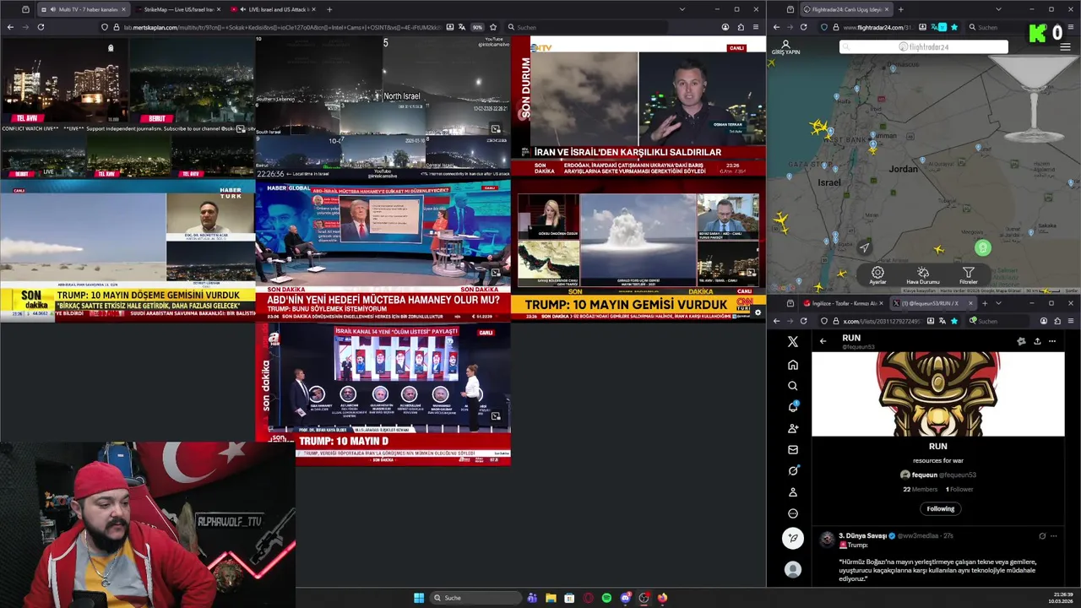Screen dimensions: 1081x608
Task: Click 90% zoom indicator in Multi TV address bar
Action: coord(477,27)
